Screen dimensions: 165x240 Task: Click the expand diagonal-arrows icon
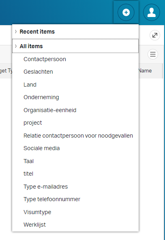click(x=155, y=35)
